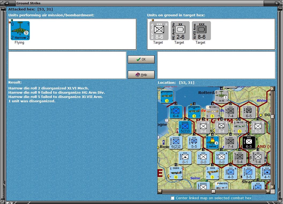Click the He 112 fighter counter on map
Screen dimensions: 283x204
pyautogui.click(x=240, y=127)
